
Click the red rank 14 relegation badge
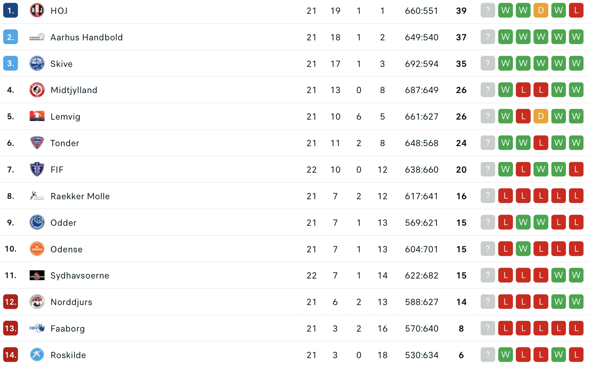coord(10,355)
